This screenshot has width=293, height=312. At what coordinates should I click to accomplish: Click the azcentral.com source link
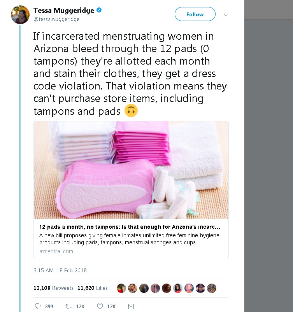click(x=56, y=251)
